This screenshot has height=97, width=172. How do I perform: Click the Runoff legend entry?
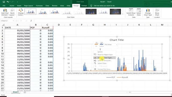coord(123,77)
